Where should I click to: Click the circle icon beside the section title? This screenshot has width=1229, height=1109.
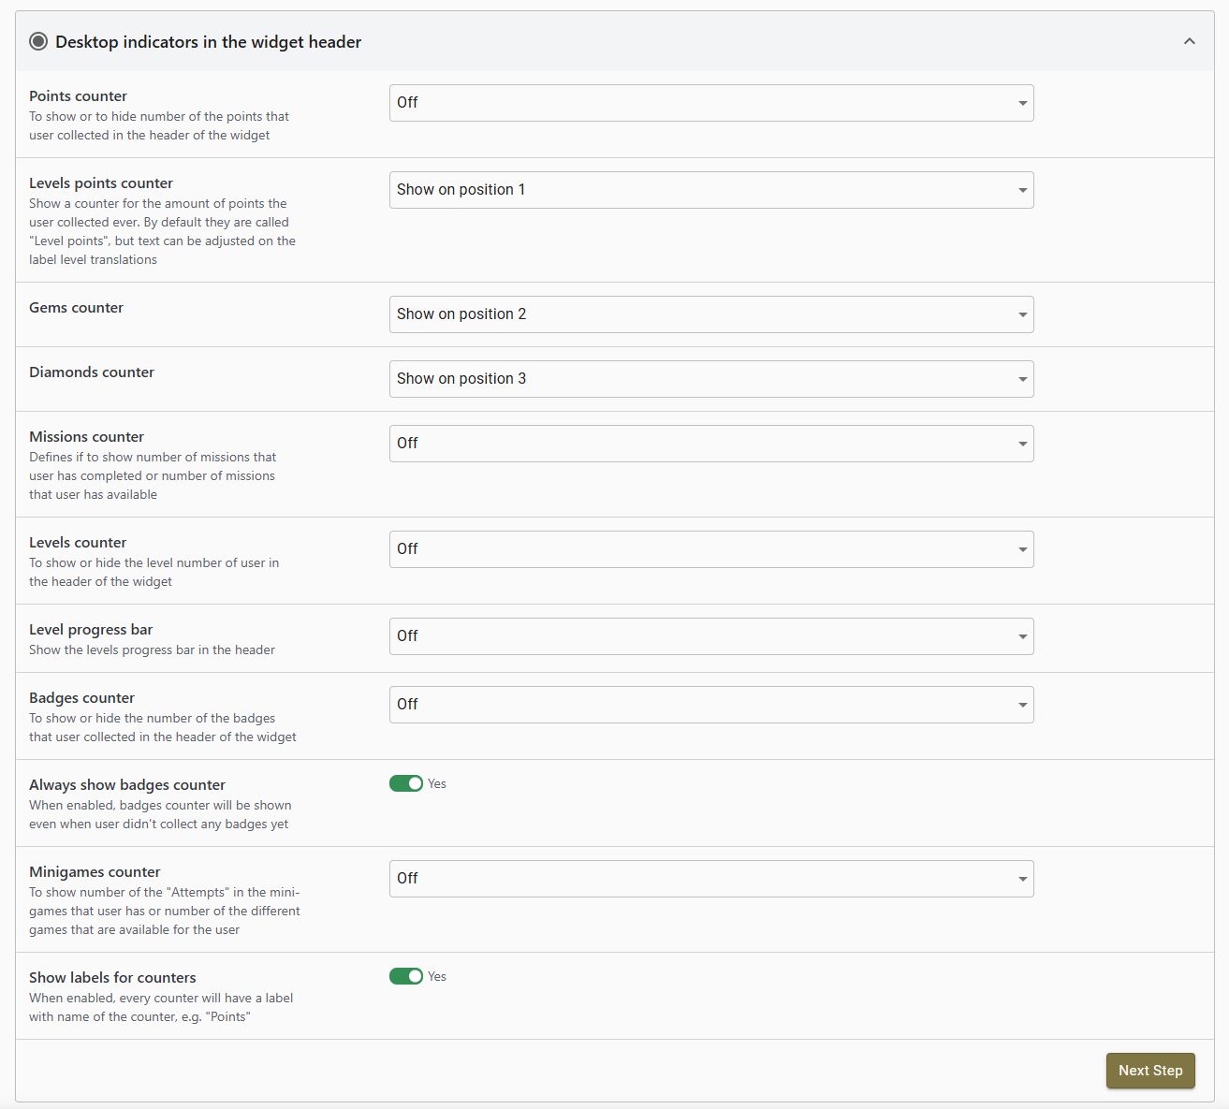click(38, 41)
